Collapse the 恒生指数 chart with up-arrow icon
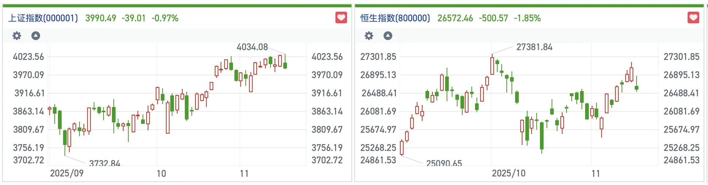The width and height of the screenshot is (708, 185). tap(388, 36)
